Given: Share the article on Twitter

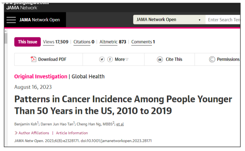Looking at the screenshot, I should tap(102, 59).
